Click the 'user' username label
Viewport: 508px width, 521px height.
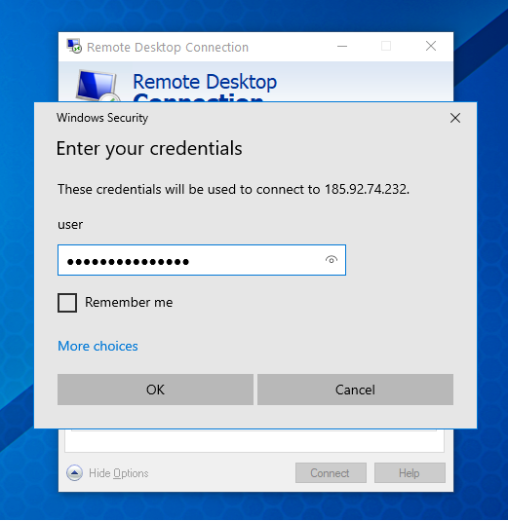(x=70, y=225)
